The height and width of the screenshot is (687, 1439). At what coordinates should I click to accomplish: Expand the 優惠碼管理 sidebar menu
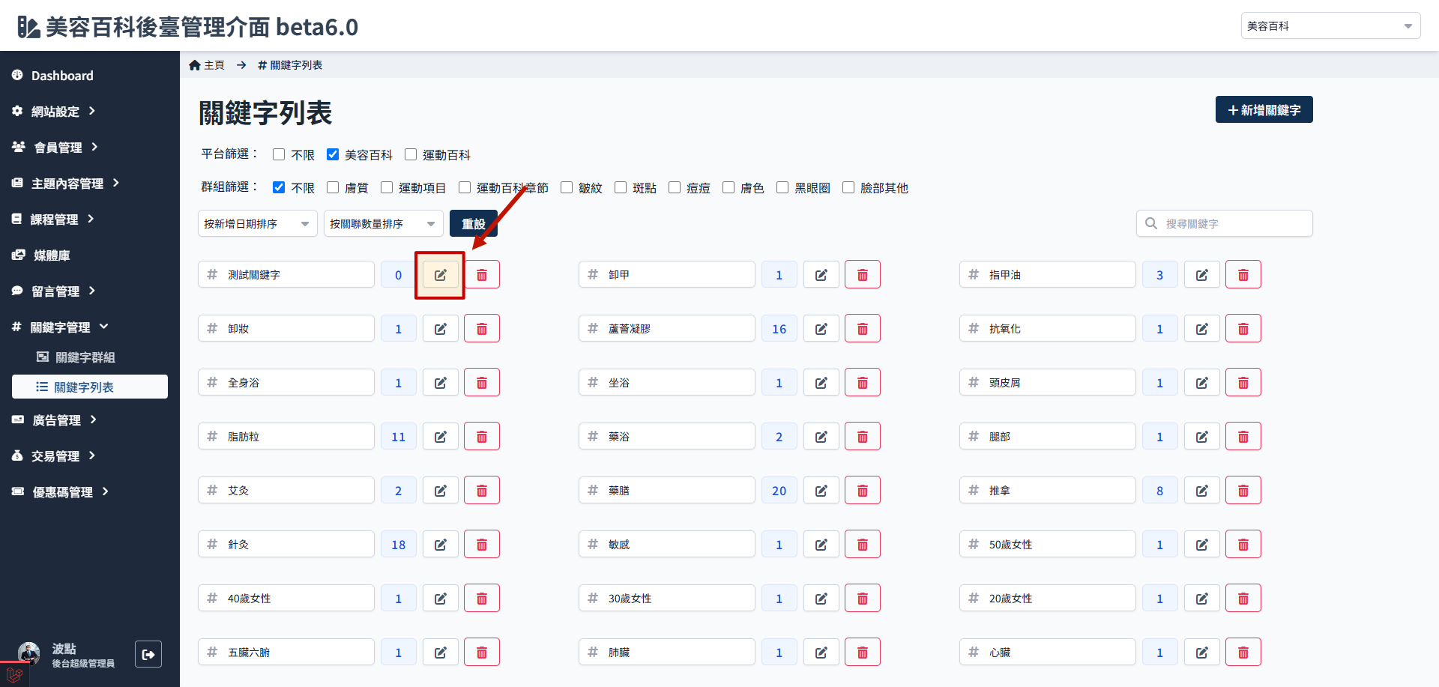point(60,491)
